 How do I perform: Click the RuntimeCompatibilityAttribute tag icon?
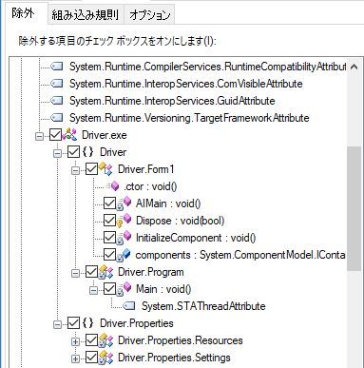(57, 67)
